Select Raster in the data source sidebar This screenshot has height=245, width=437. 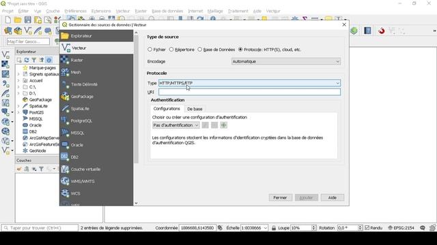pyautogui.click(x=96, y=60)
